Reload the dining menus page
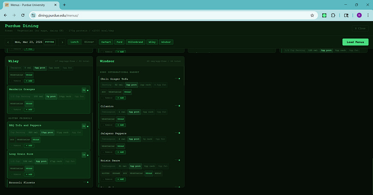 (23, 15)
